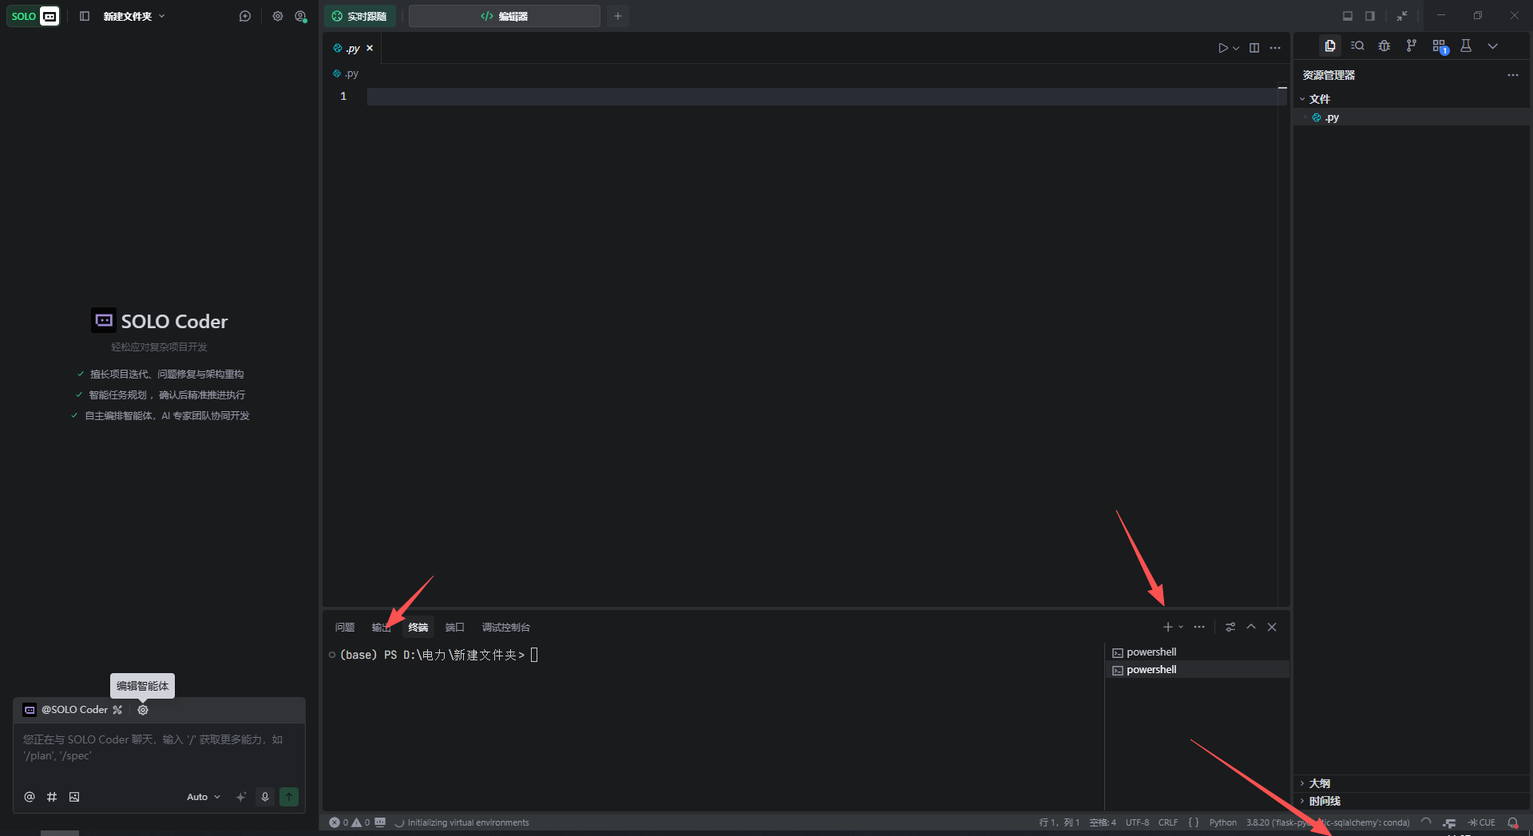Image resolution: width=1533 pixels, height=836 pixels.
Task: Open the terminal launch profile dropdown
Action: point(1181,627)
